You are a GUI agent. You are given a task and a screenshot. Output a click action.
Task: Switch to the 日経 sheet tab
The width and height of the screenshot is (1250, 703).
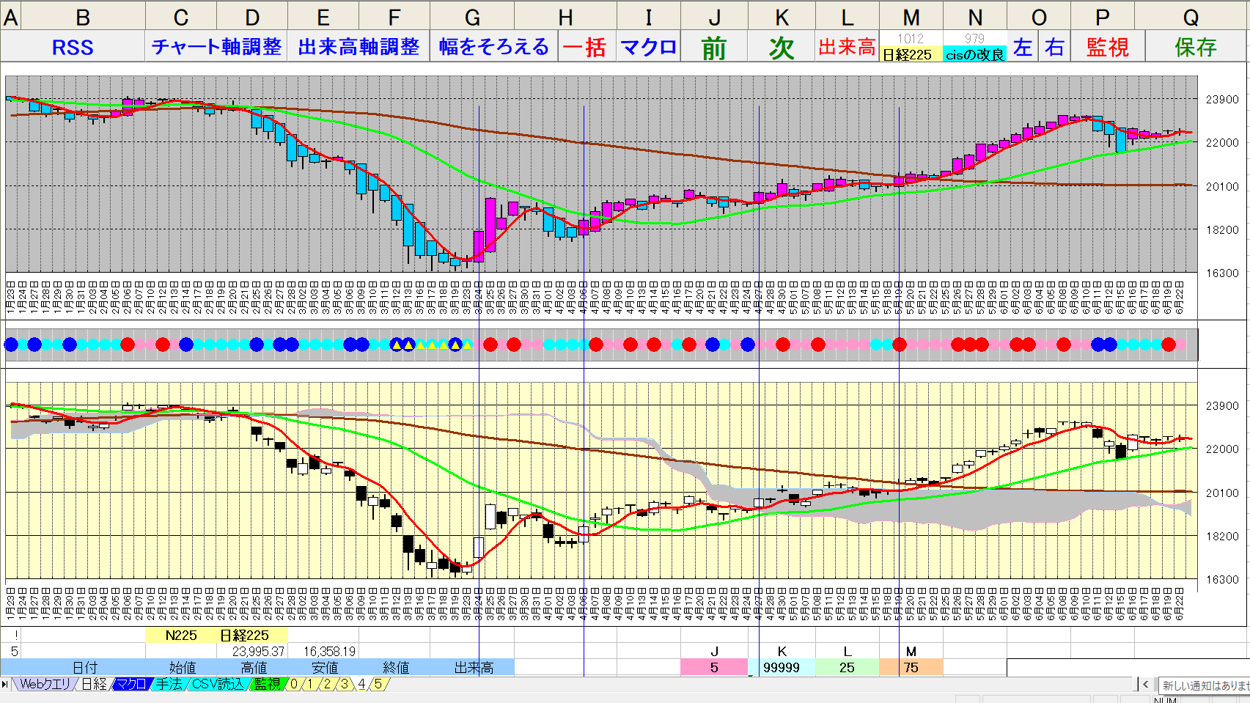94,684
